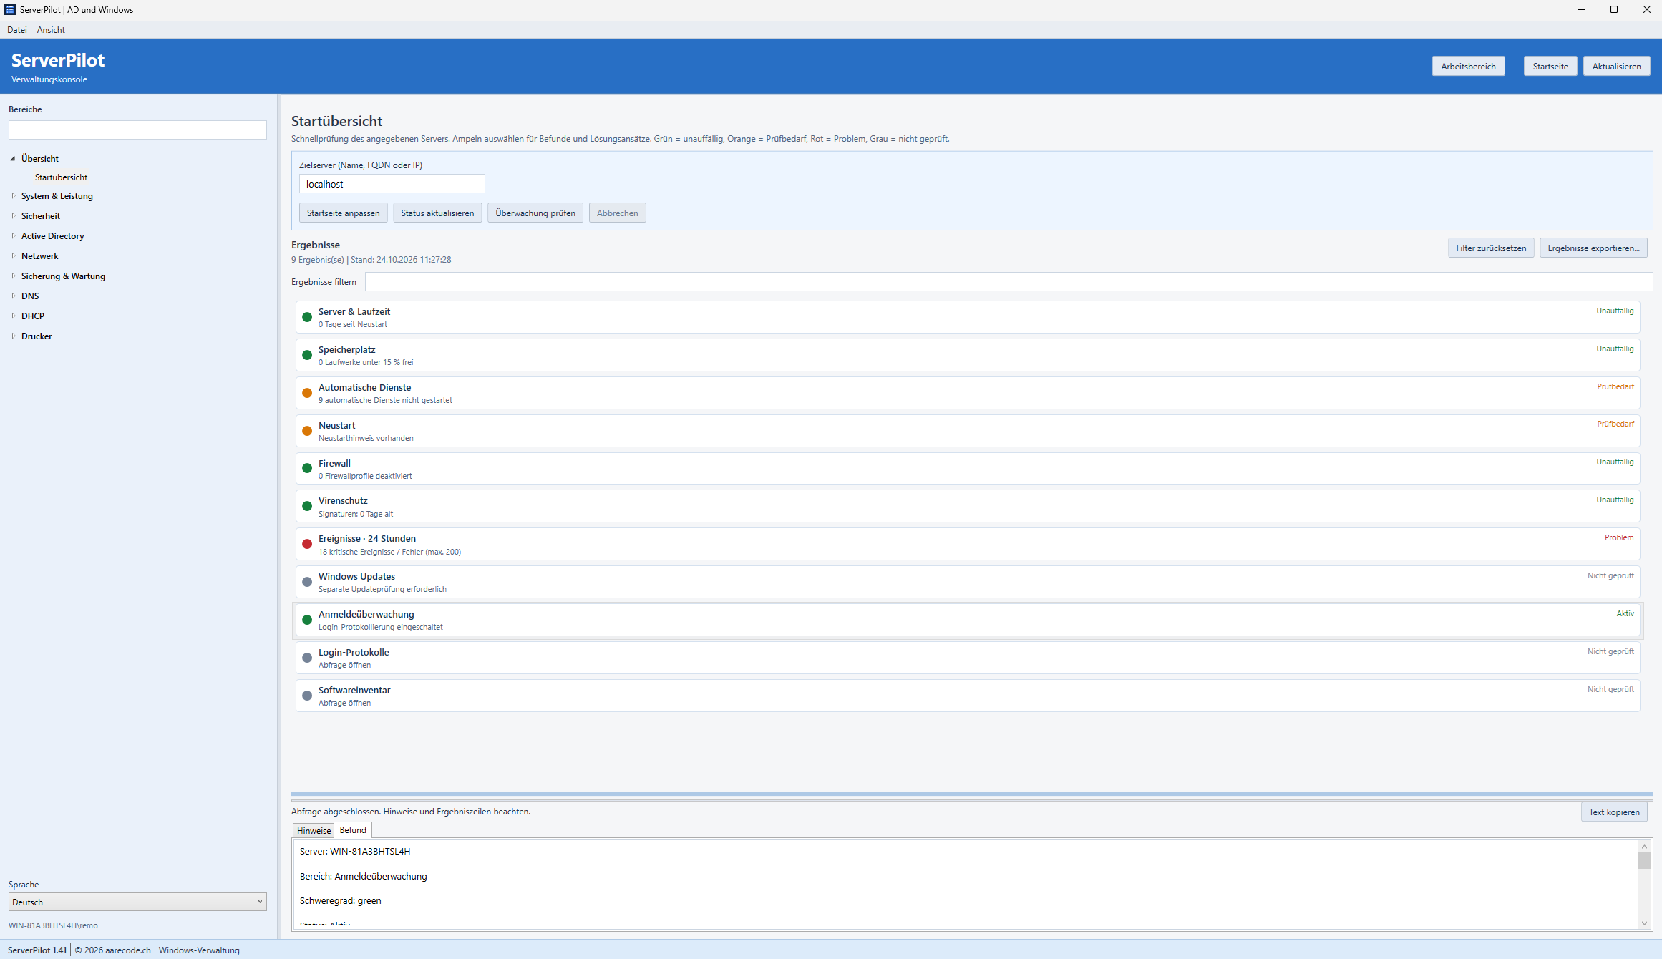The height and width of the screenshot is (959, 1662).
Task: Select the Ereignisse · 24 Stunden title
Action: [367, 539]
